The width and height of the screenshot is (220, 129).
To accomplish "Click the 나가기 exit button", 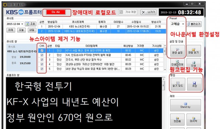I will (x=149, y=12).
